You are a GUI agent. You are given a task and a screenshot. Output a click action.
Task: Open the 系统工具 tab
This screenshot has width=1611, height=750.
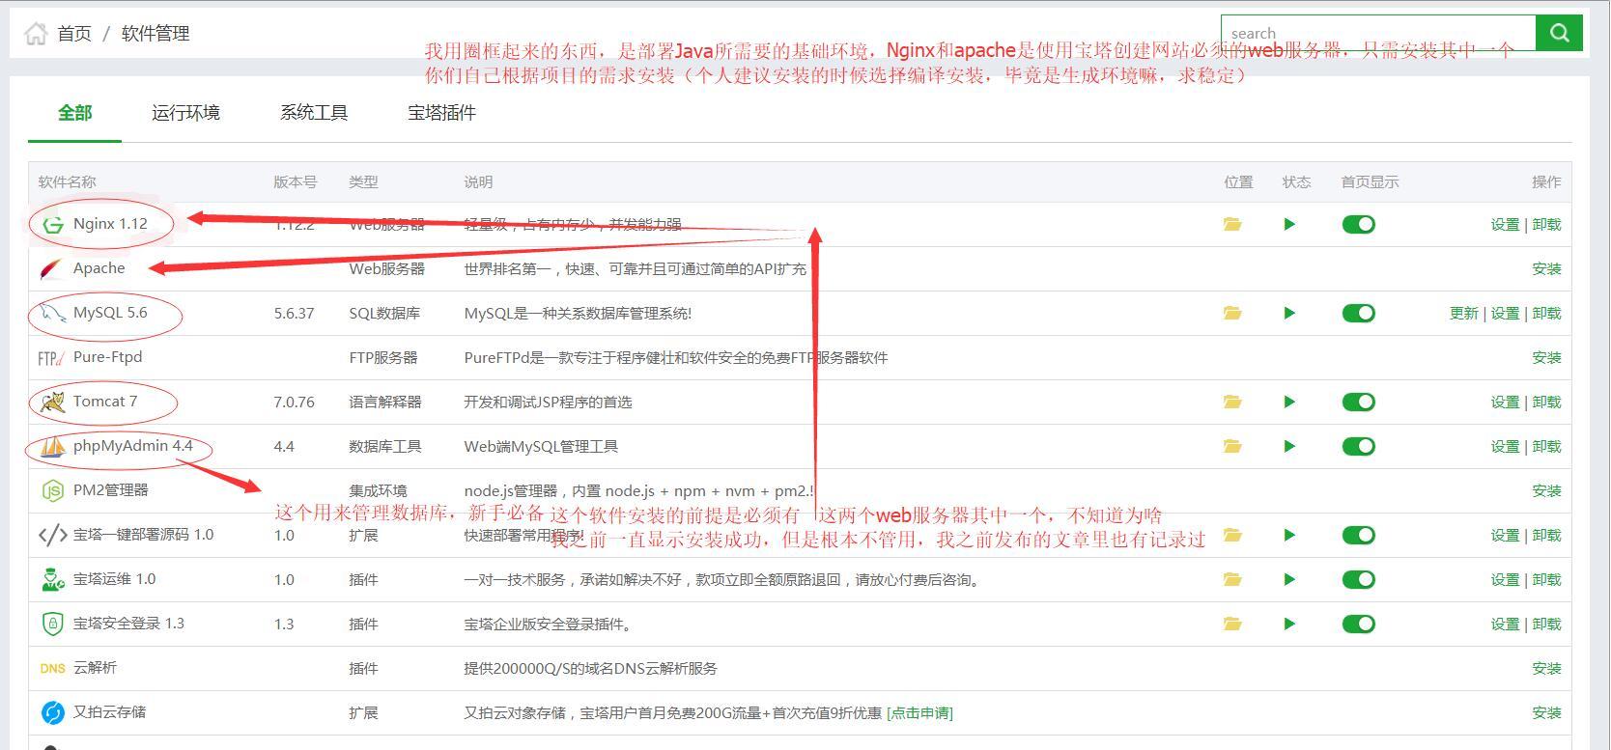(x=314, y=113)
